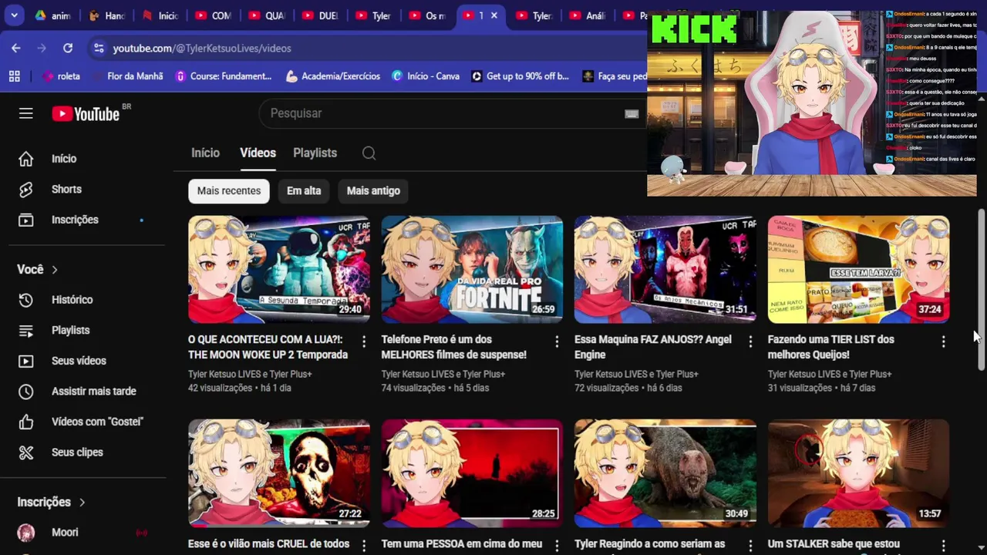
Task: Reload the page with the refresh button
Action: coord(68,48)
